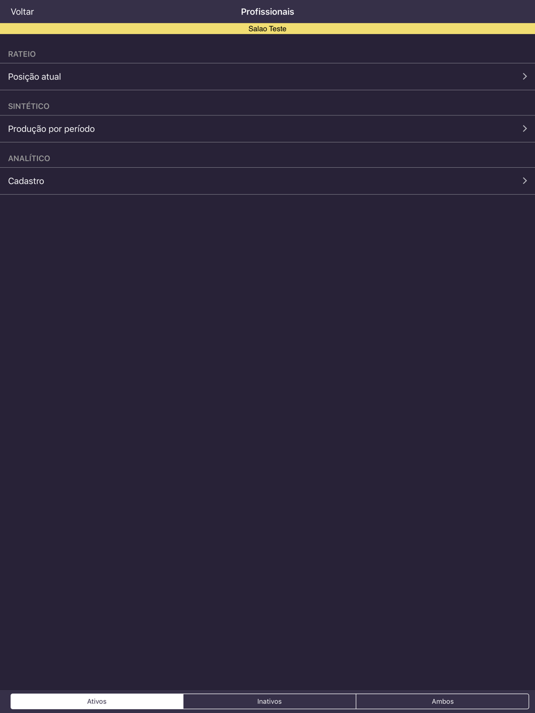The image size is (535, 713).
Task: Select the Ativos filter segment
Action: click(x=97, y=701)
